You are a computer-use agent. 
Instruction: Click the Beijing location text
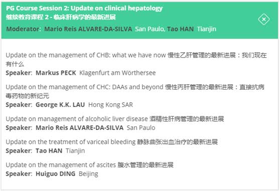tap(88, 173)
